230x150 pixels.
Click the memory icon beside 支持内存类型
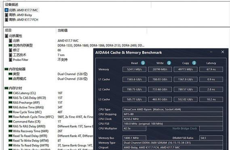click(x=10, y=46)
